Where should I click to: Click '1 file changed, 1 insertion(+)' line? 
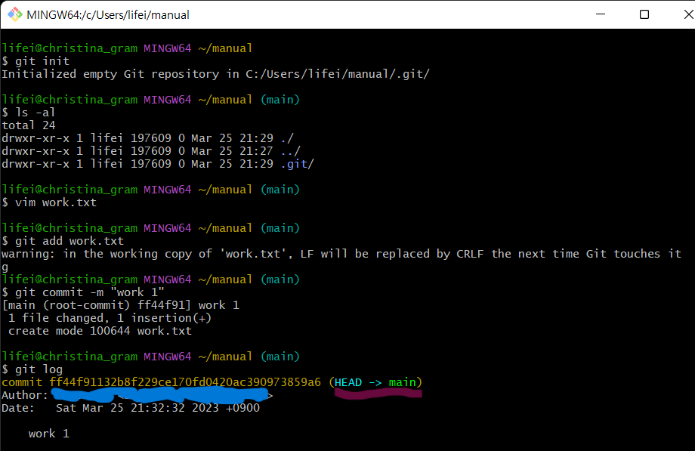110,318
